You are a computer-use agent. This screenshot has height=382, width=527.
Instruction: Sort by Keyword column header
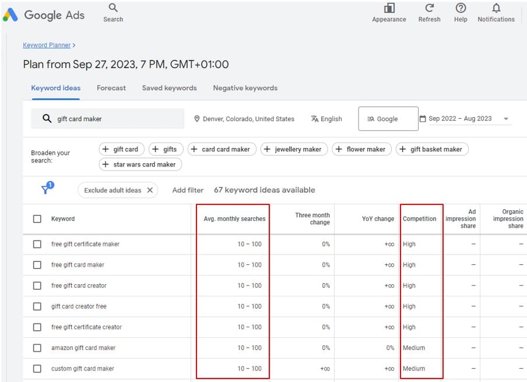[x=63, y=219]
